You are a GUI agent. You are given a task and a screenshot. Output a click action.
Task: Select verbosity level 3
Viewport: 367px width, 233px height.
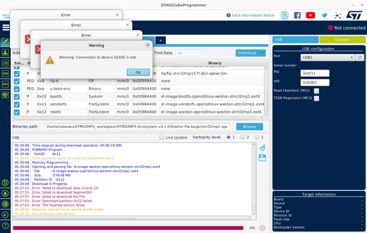coord(257,137)
